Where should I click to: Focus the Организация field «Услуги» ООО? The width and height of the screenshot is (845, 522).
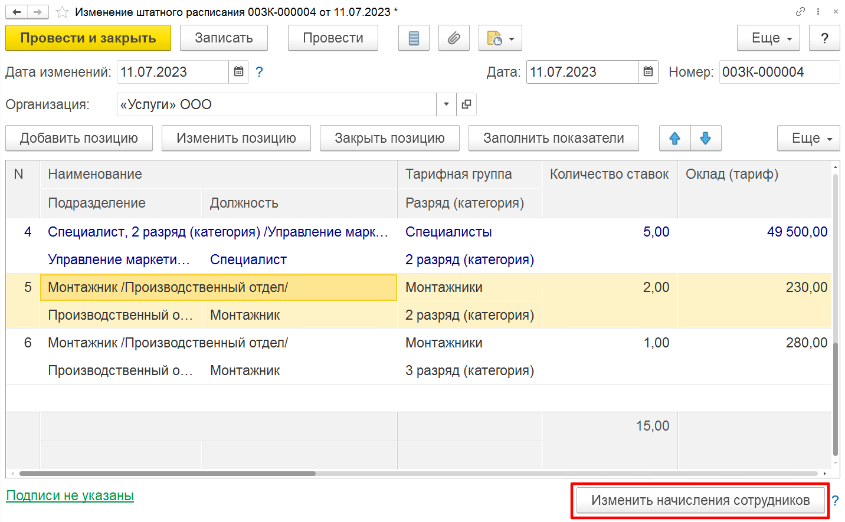(x=277, y=104)
